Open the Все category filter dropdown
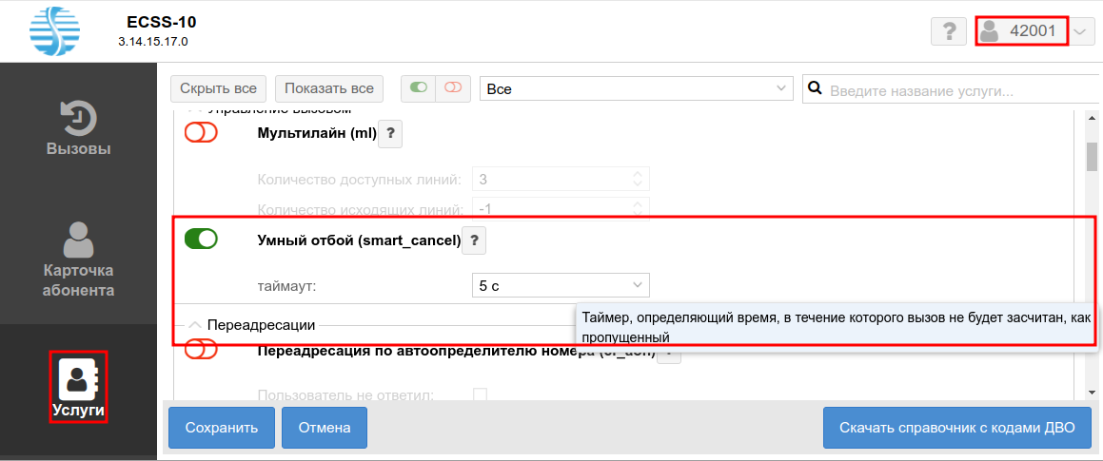1103x461 pixels. [x=636, y=89]
